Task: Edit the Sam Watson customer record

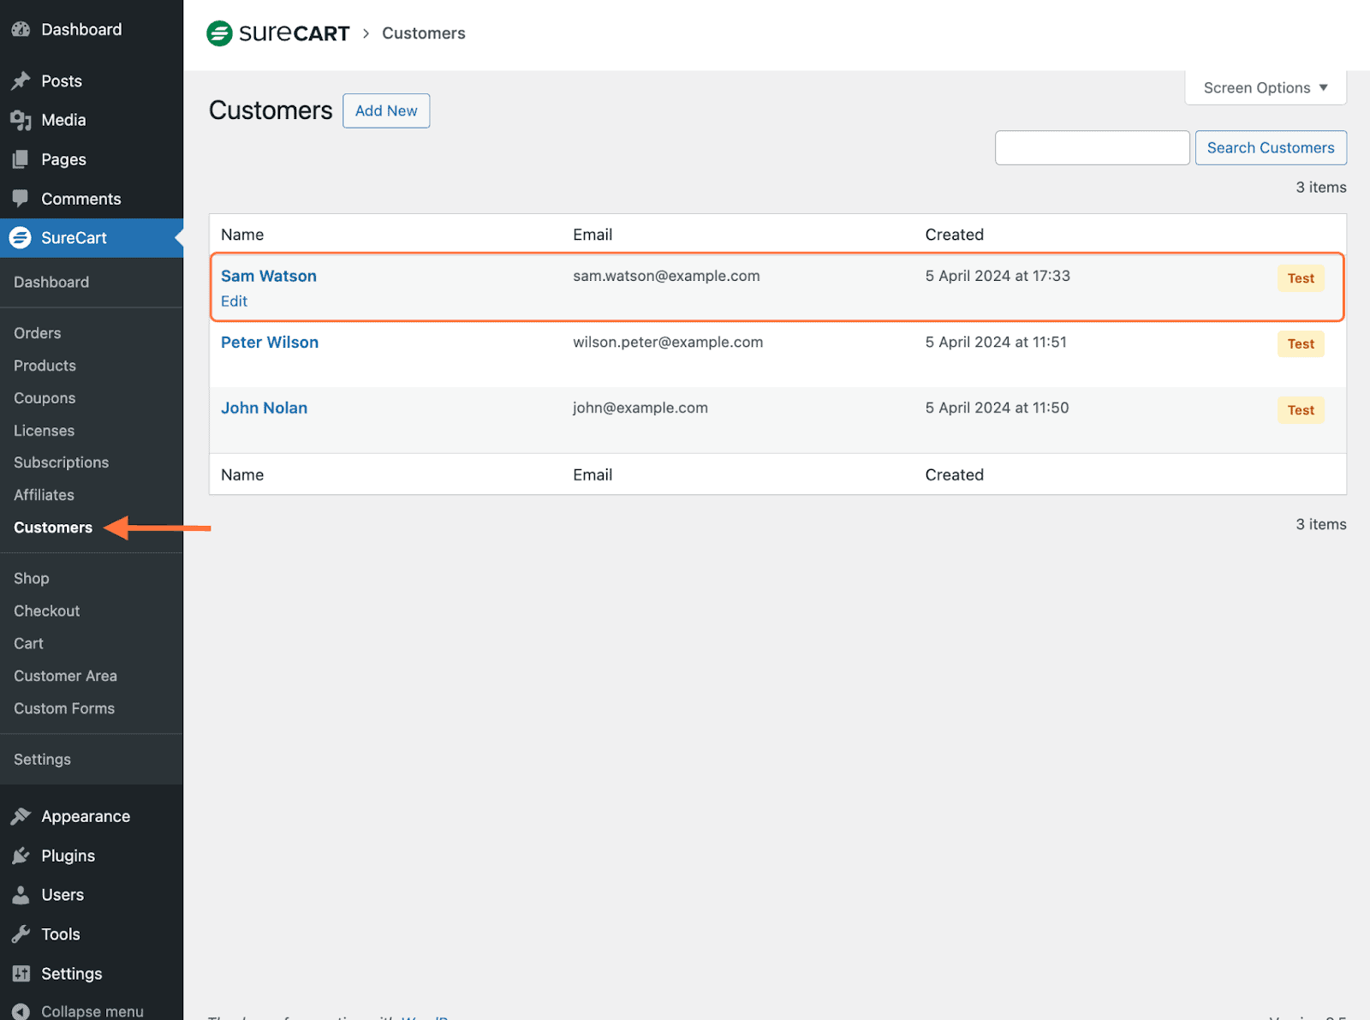Action: (x=234, y=301)
